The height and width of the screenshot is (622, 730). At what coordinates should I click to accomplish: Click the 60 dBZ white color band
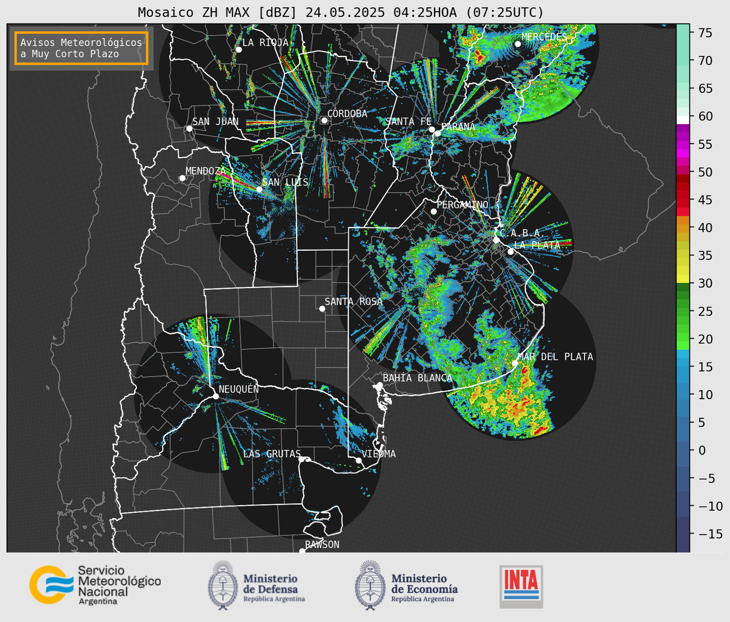(683, 120)
